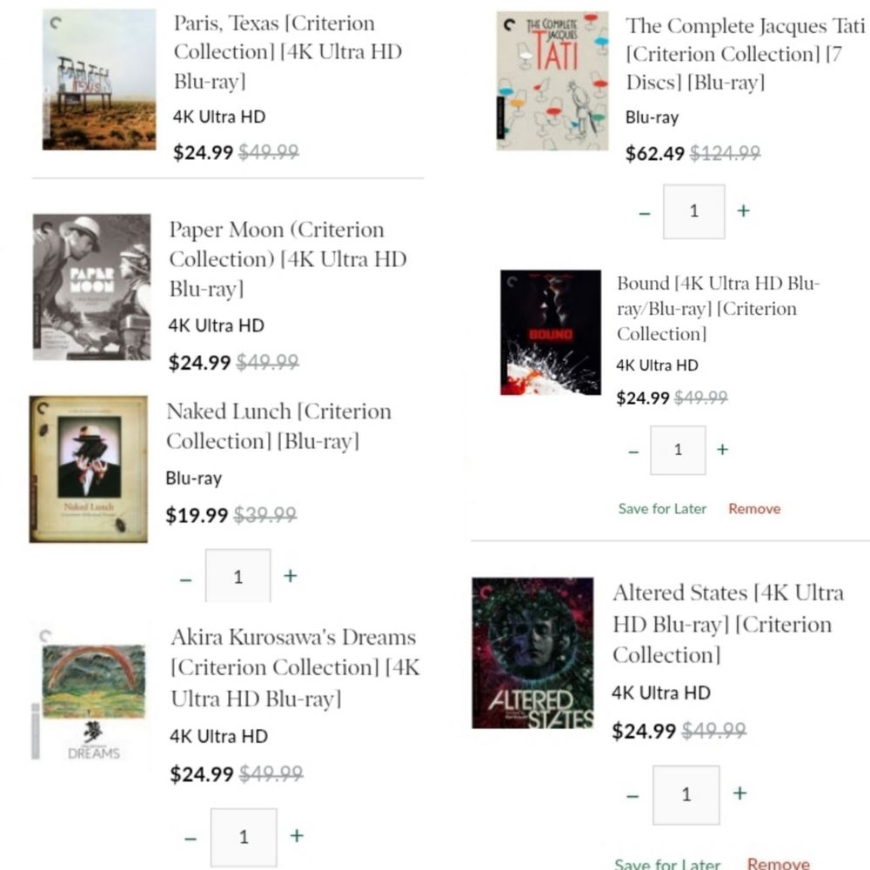Click the Bound quantity input box
870x870 pixels.
678,451
